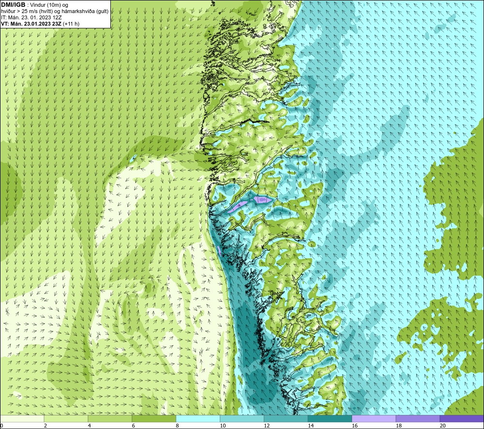Image resolution: width=484 pixels, height=429 pixels.
Task: Click the 14–16 m/s dark teal legend swatch
Action: (330, 419)
